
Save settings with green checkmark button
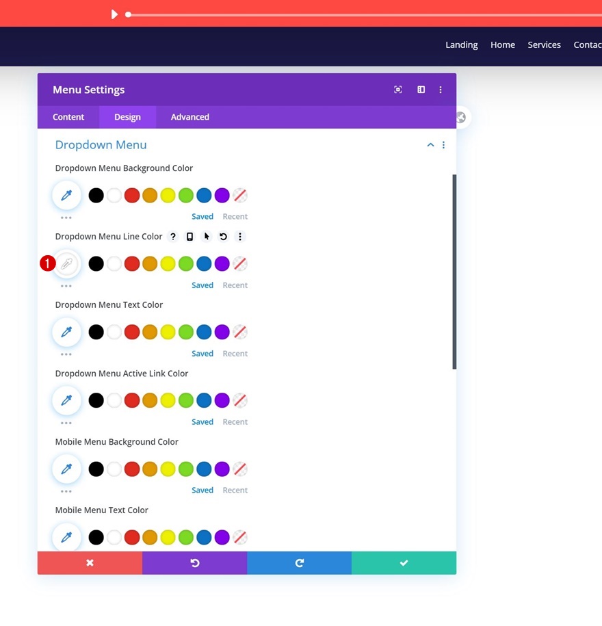point(404,563)
